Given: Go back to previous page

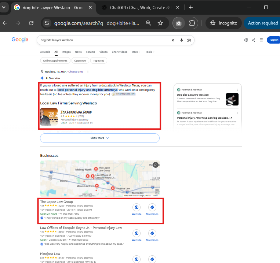Looking at the screenshot, I should (x=5, y=23).
